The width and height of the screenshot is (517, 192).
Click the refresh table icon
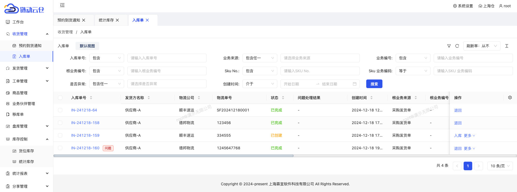[x=457, y=46]
